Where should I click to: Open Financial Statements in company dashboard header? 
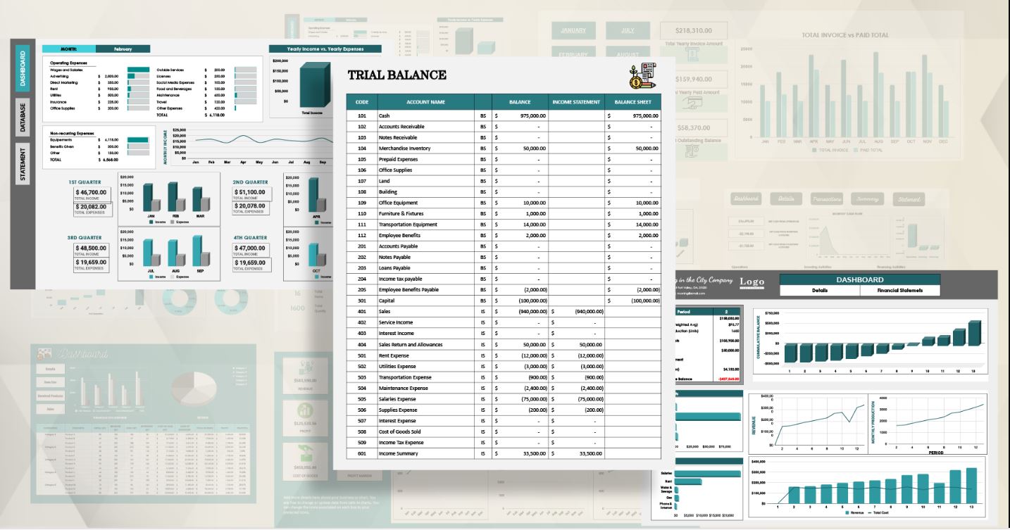(x=900, y=290)
